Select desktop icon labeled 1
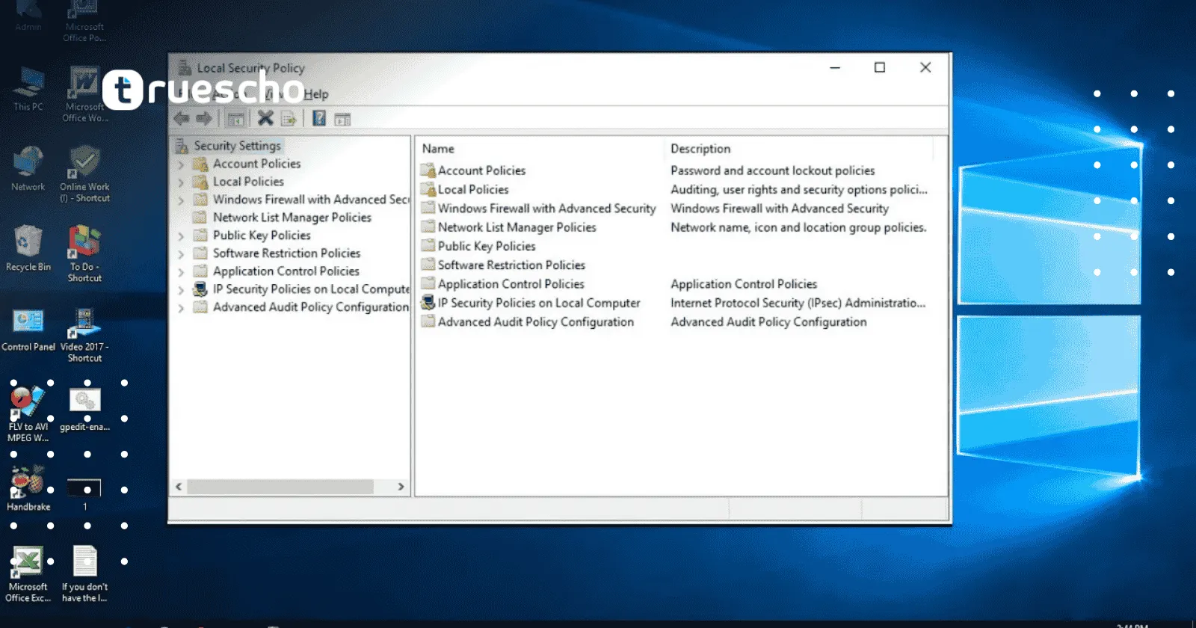Viewport: 1196px width, 628px height. (x=84, y=495)
